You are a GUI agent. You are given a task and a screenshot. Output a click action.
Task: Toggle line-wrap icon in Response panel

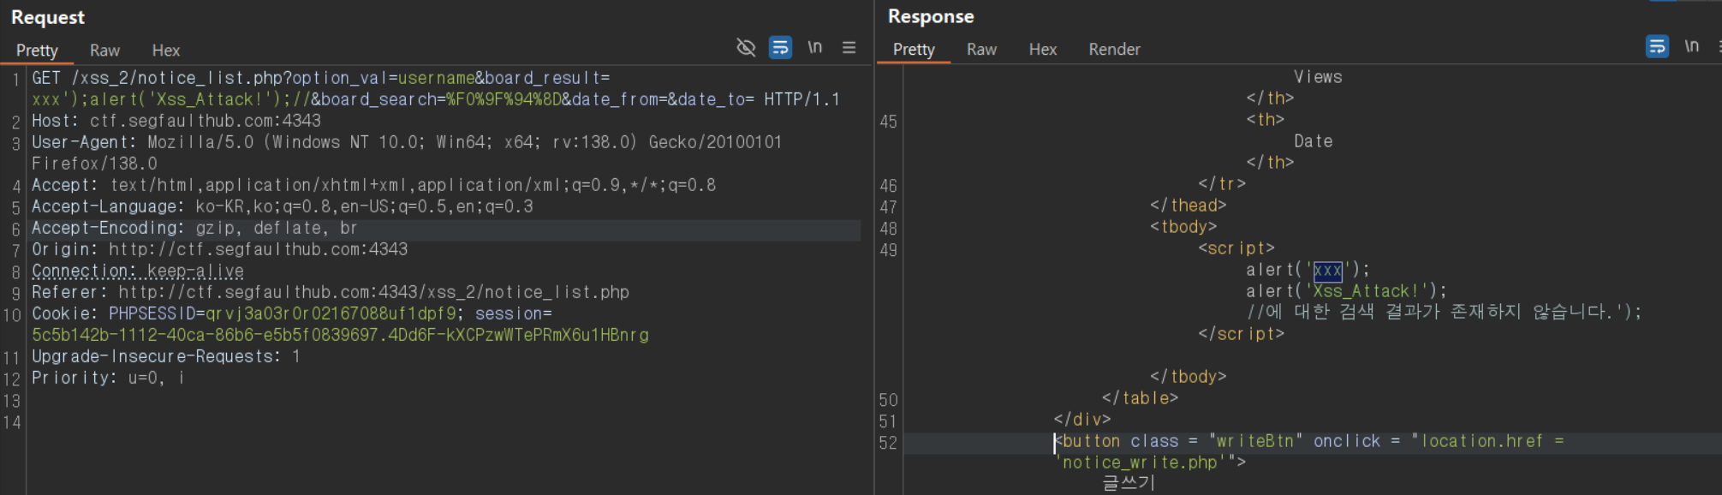1657,46
